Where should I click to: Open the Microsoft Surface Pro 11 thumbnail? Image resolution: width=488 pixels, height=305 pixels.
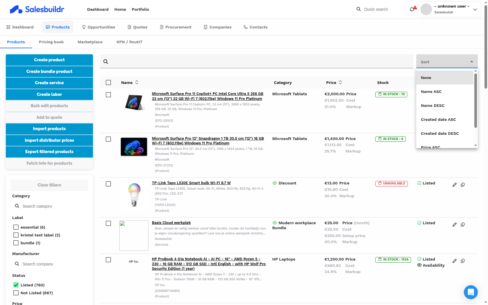click(x=134, y=102)
